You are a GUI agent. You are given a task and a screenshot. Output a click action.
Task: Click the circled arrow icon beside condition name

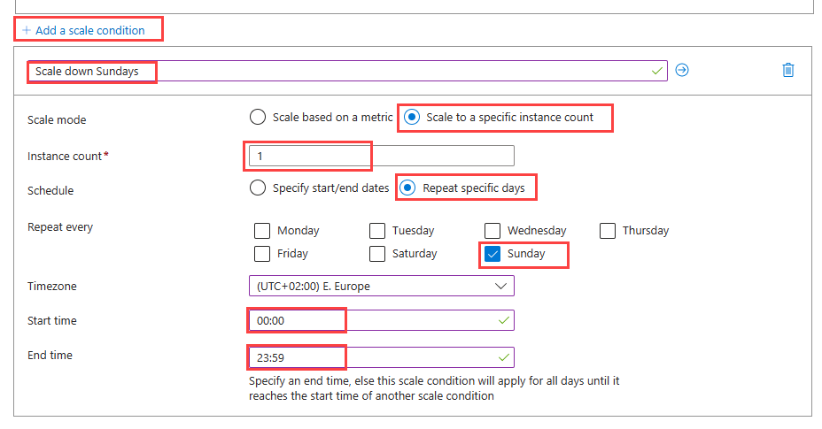682,70
